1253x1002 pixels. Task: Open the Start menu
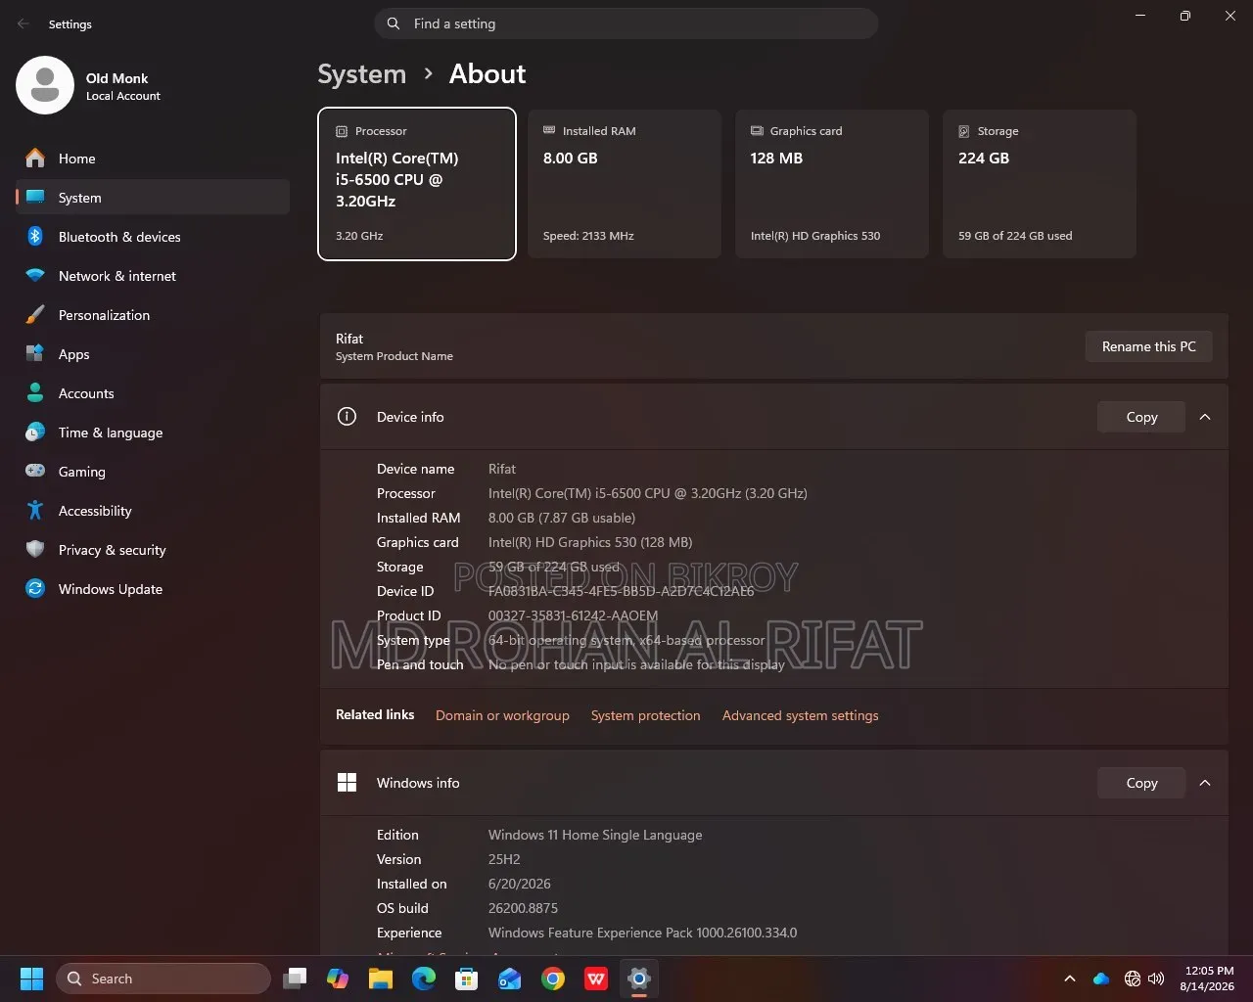pos(31,979)
